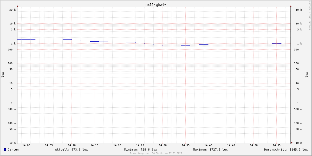Click the Aktuell 973.6 lux value

point(71,149)
